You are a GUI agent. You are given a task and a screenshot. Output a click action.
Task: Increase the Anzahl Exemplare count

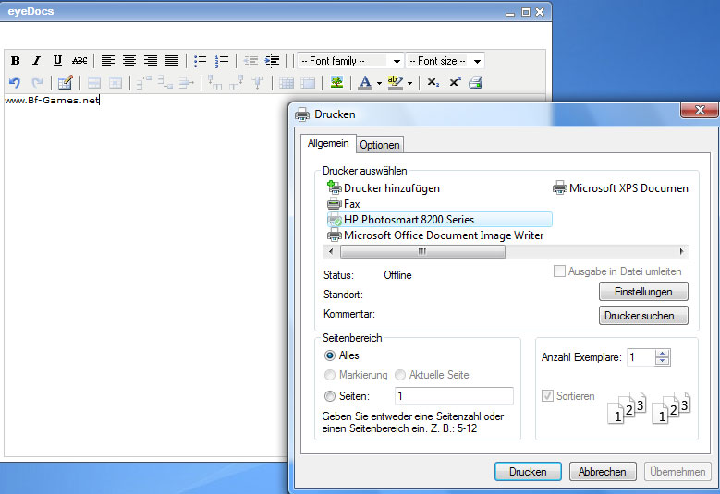tap(662, 353)
